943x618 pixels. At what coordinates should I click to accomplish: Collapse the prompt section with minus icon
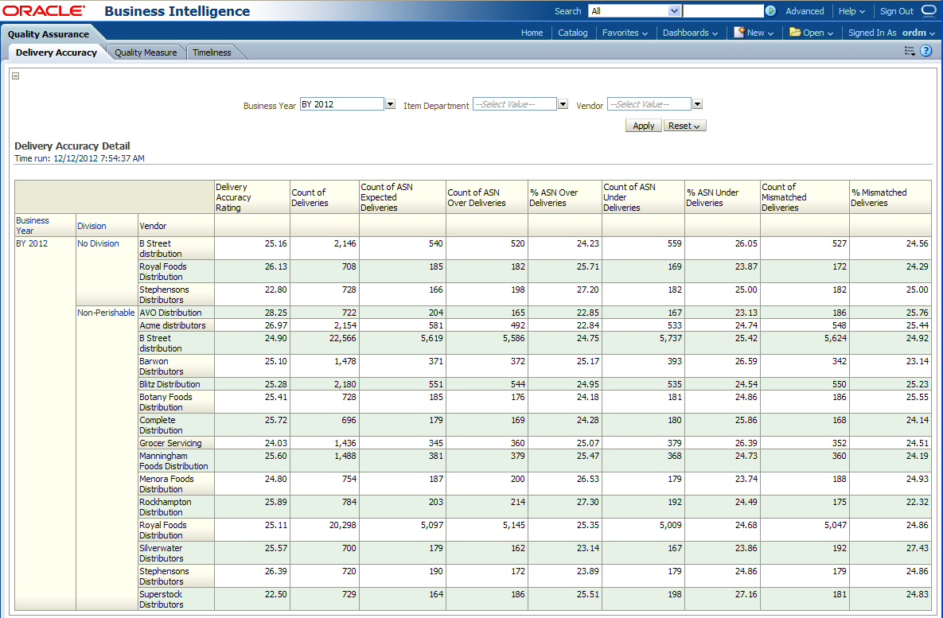(x=15, y=76)
